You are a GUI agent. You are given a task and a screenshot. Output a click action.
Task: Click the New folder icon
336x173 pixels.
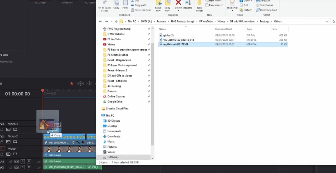(x=199, y=3)
